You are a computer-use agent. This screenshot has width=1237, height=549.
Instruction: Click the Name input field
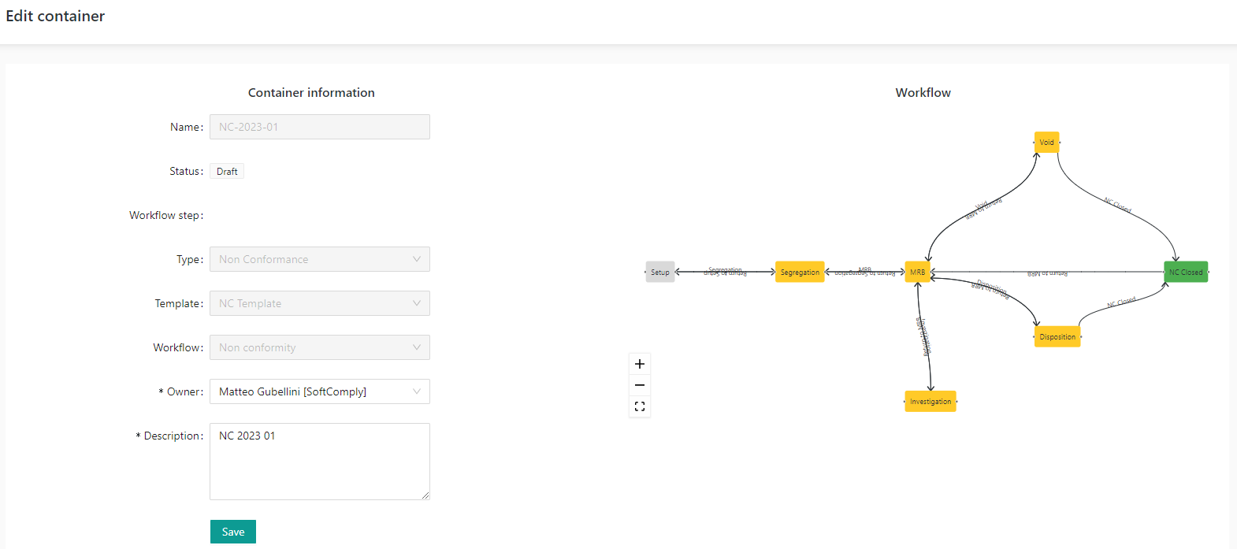[319, 127]
